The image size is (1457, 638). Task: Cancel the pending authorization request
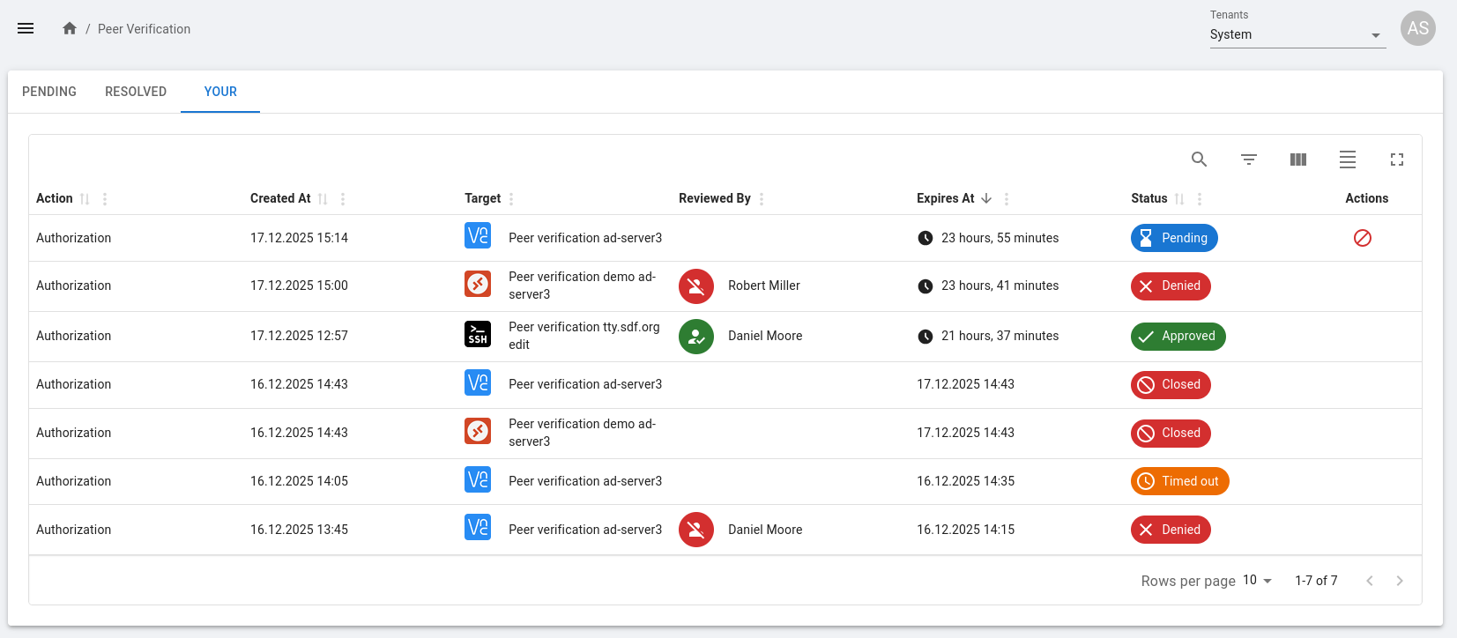pos(1362,238)
